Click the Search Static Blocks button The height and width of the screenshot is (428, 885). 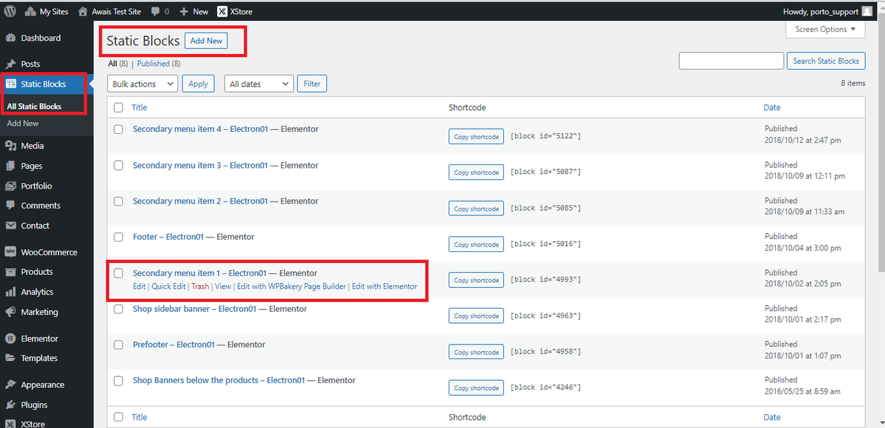[826, 61]
